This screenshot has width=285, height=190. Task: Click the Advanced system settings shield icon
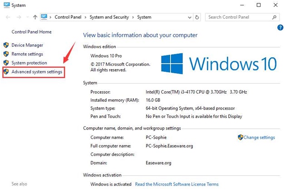6,72
